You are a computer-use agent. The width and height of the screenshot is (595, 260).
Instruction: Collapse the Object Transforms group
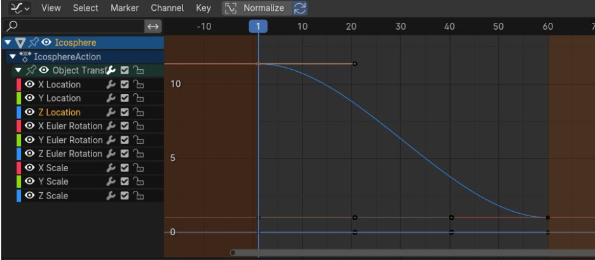point(18,70)
